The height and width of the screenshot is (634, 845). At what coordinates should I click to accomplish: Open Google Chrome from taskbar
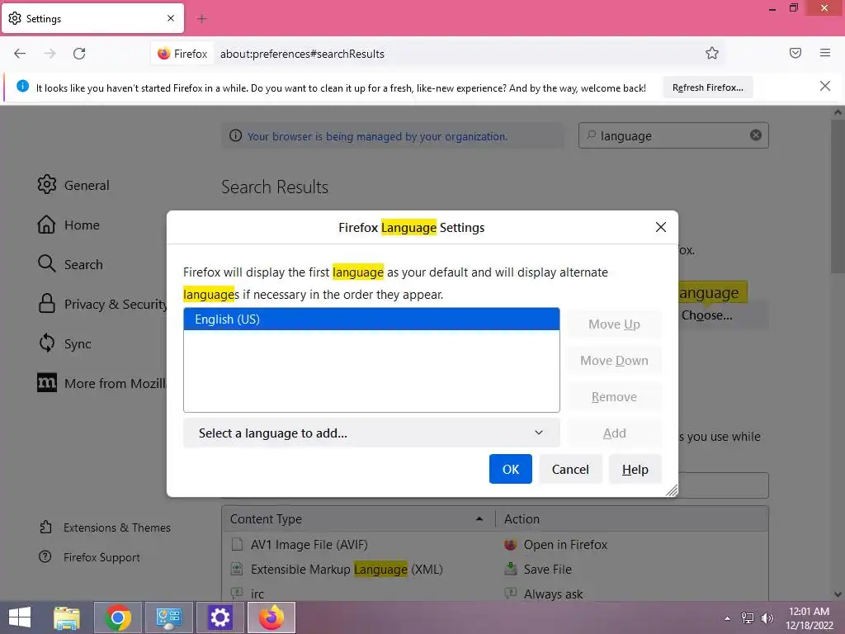tap(118, 617)
